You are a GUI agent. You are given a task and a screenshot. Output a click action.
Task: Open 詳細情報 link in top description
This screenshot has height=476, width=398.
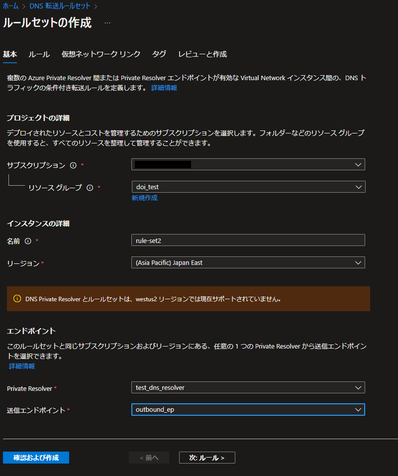click(164, 88)
